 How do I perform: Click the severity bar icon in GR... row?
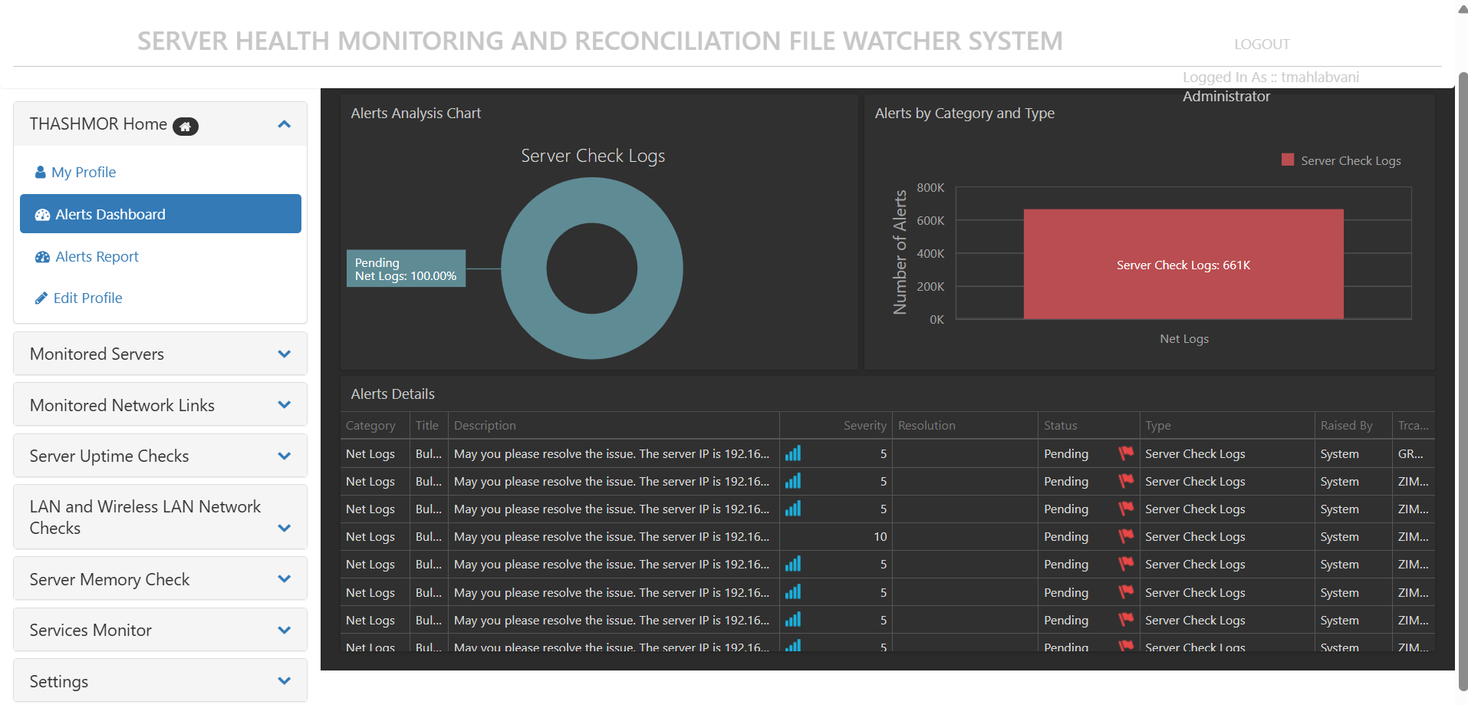(793, 453)
